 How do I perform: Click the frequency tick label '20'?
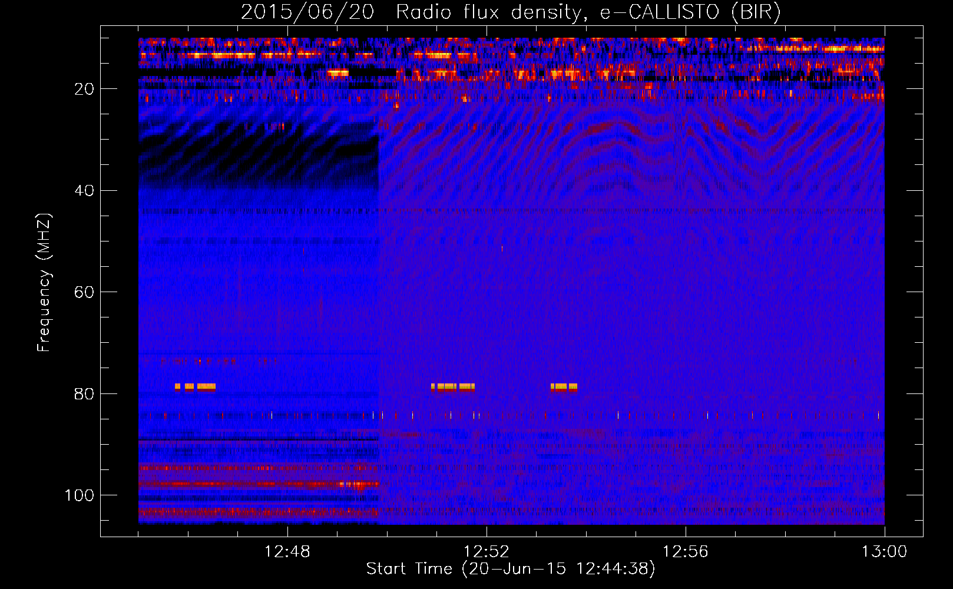(x=84, y=89)
